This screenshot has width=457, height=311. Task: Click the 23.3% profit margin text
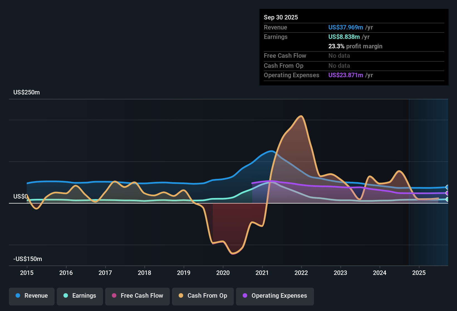pyautogui.click(x=355, y=46)
